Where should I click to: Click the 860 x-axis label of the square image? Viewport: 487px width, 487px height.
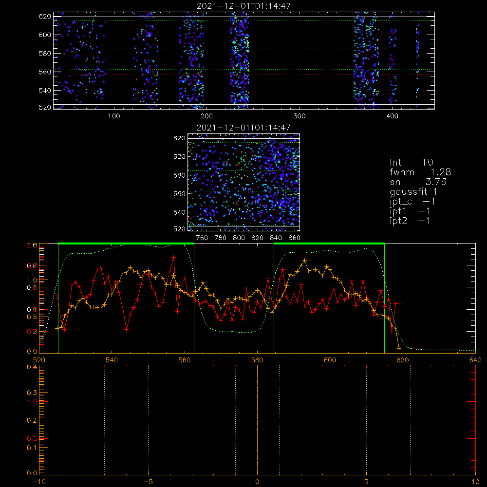click(x=294, y=238)
